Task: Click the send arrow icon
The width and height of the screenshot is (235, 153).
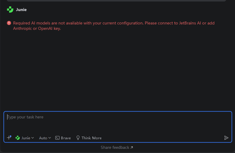Action: pos(226,138)
